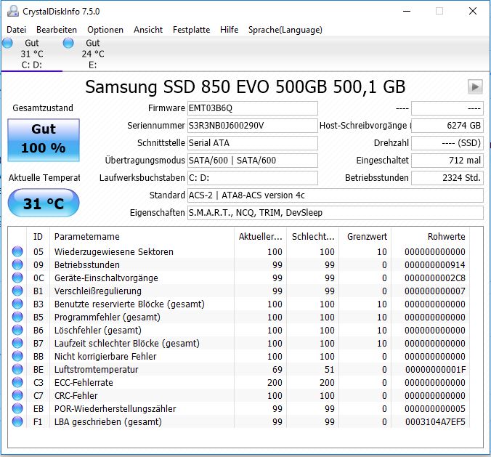Click Eingeschaltet value 712 mal
This screenshot has height=457, width=491.
point(447,161)
